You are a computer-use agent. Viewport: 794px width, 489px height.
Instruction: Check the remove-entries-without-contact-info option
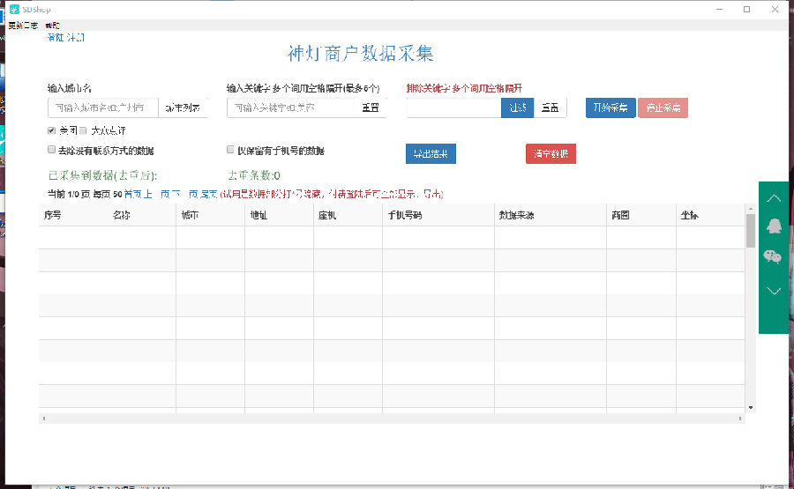point(52,151)
